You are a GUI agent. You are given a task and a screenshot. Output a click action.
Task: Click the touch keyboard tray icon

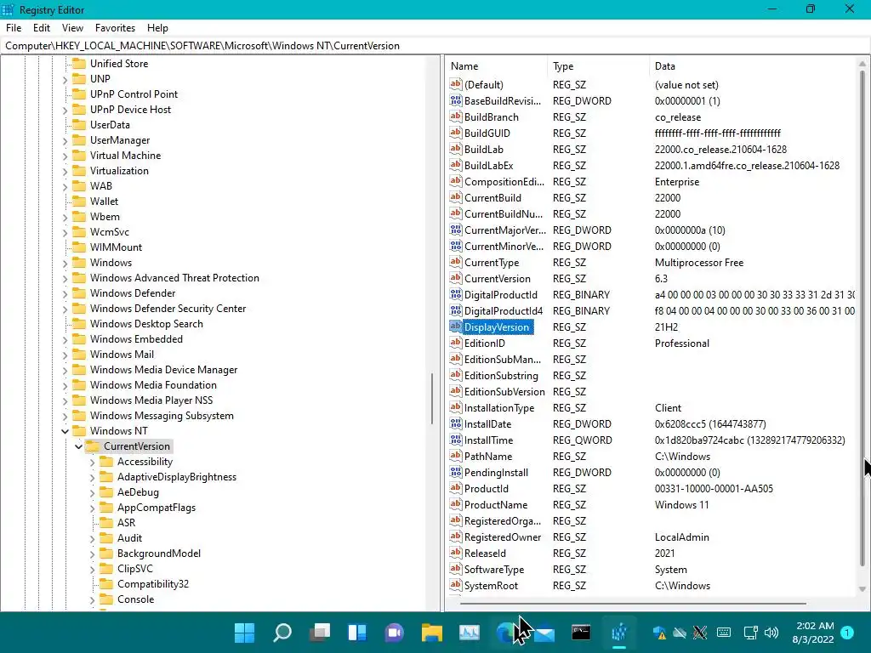pyautogui.click(x=724, y=633)
